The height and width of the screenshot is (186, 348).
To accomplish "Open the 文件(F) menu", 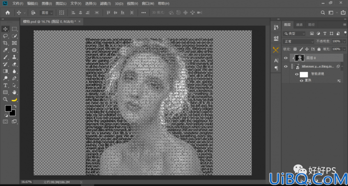I will [18, 3].
